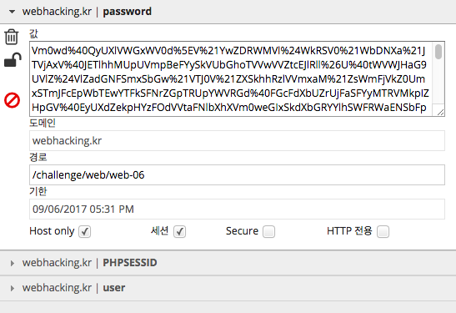Viewport: 456px width, 313px height.
Task: Toggle the Host only checkbox
Action: click(85, 232)
